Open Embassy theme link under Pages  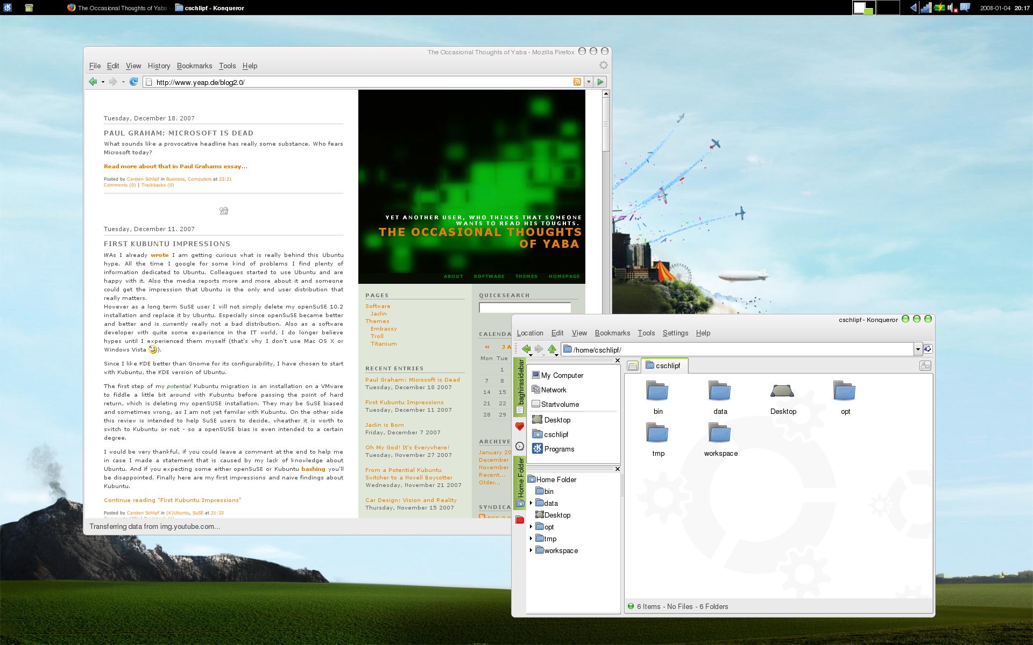(x=384, y=328)
